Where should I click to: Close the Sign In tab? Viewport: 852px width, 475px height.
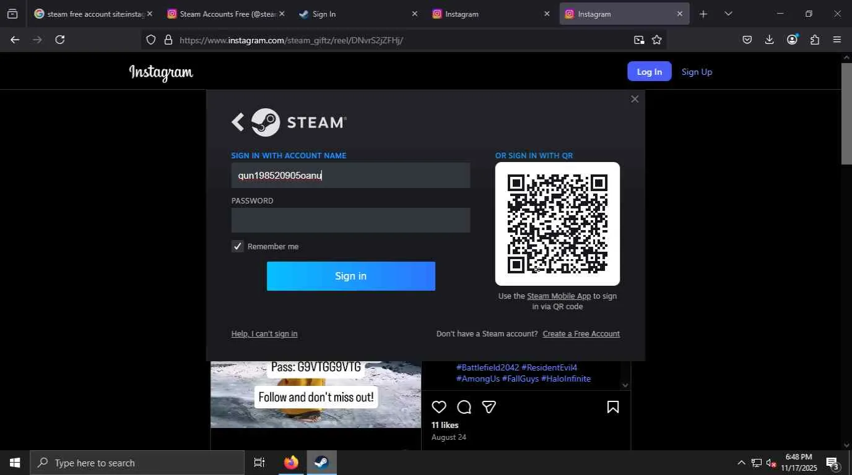[x=414, y=14]
